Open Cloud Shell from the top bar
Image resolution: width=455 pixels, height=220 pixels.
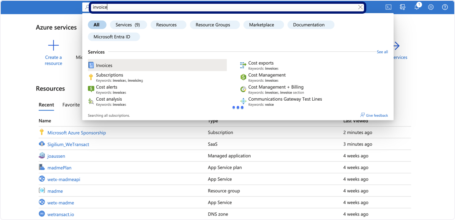coord(388,7)
